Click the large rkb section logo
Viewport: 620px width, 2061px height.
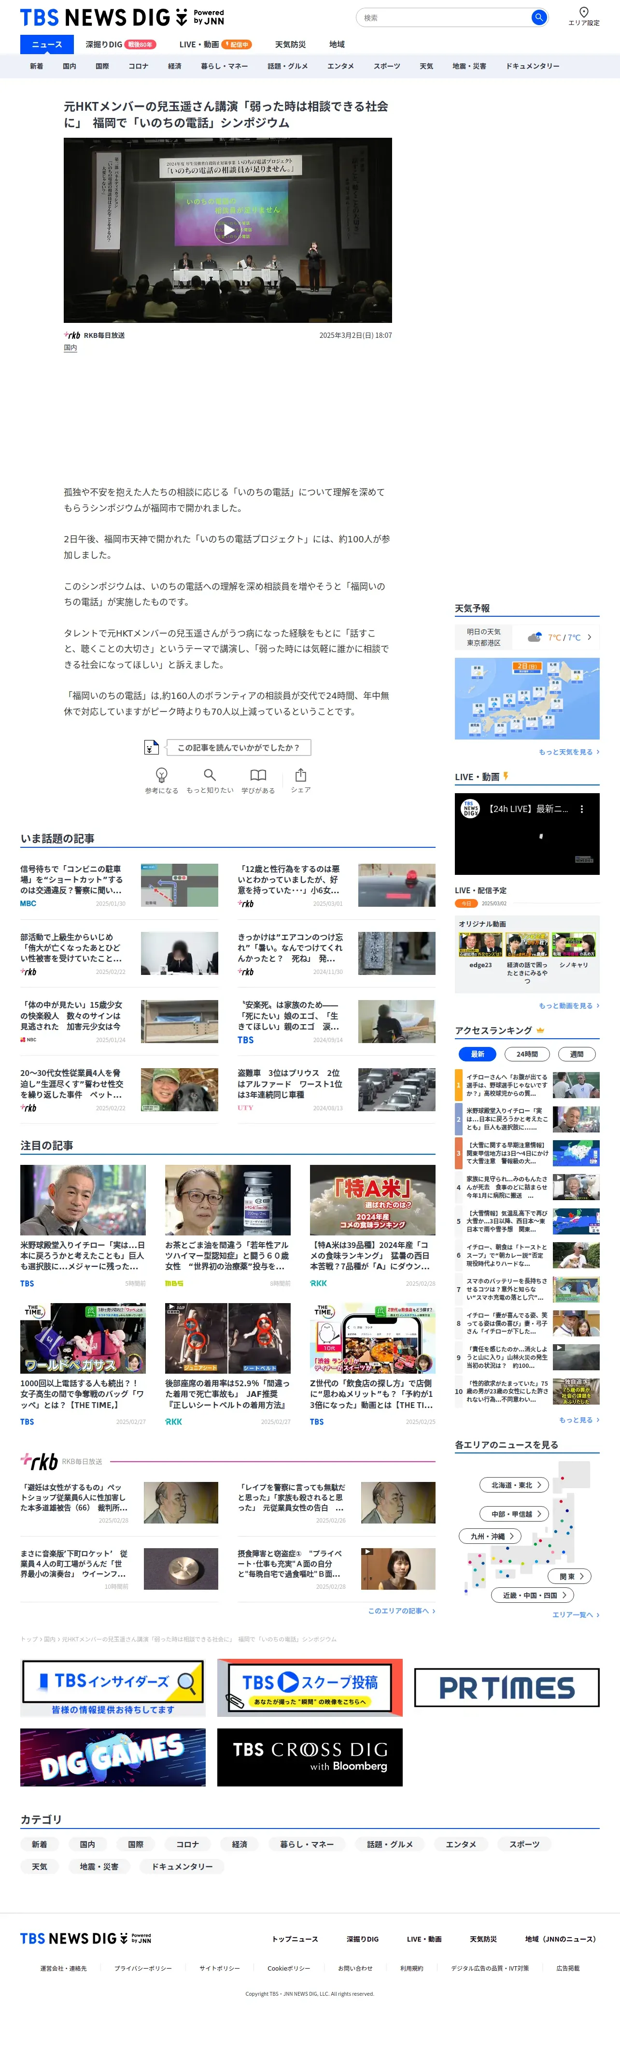[39, 1461]
